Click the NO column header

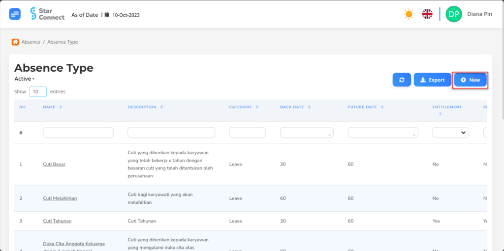pyautogui.click(x=22, y=107)
